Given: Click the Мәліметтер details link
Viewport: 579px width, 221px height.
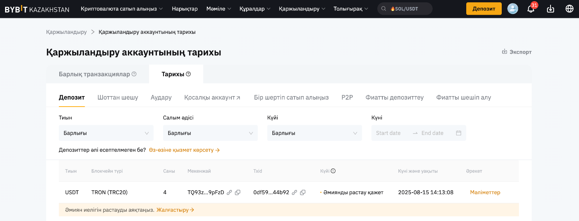Looking at the screenshot, I should pyautogui.click(x=485, y=192).
